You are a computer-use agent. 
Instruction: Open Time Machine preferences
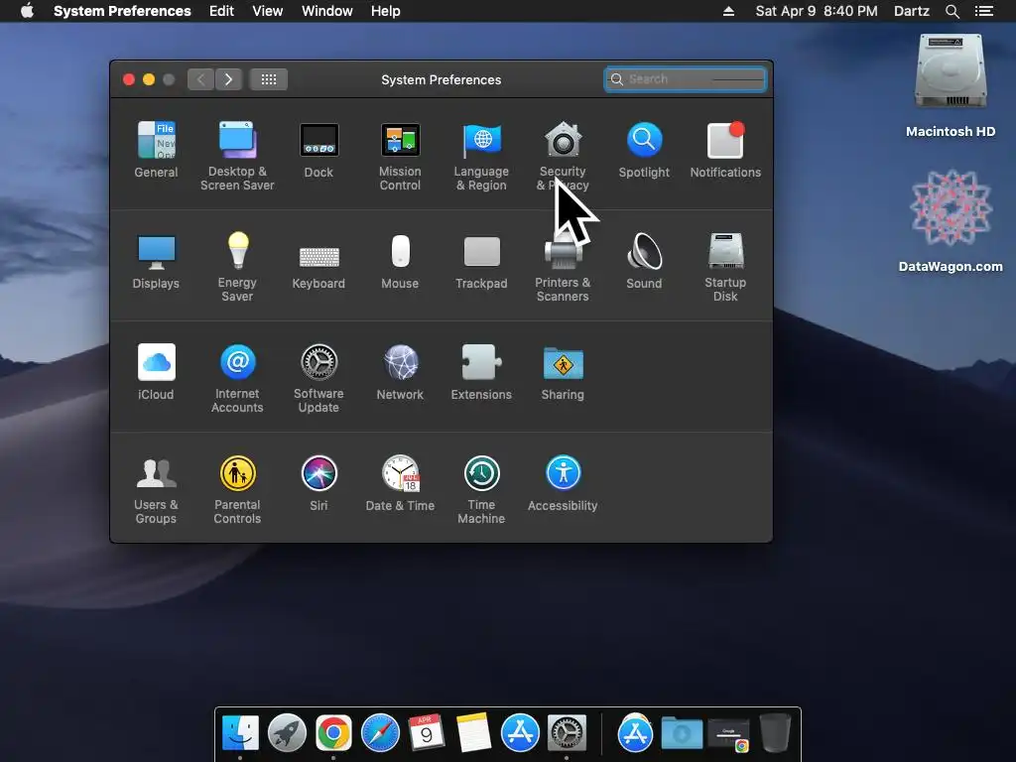[481, 489]
